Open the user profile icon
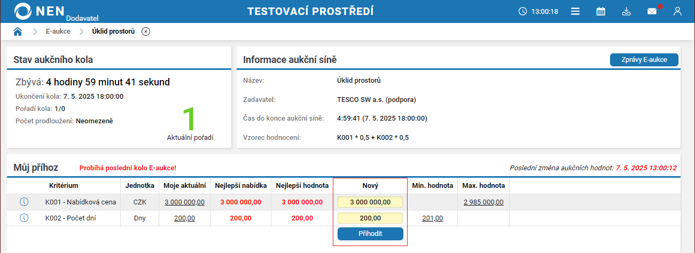Viewport: 695px width, 253px height. pos(677,11)
